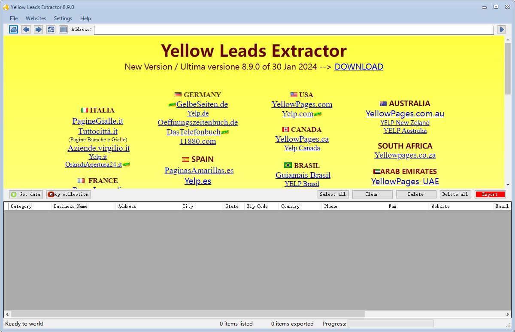
Task: Open YELP Brasil link
Action: (x=302, y=184)
